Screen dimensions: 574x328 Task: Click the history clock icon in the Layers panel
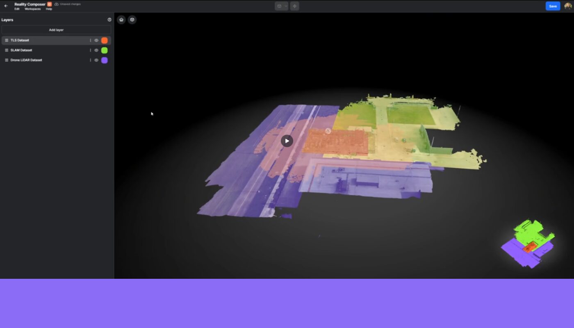pyautogui.click(x=109, y=19)
